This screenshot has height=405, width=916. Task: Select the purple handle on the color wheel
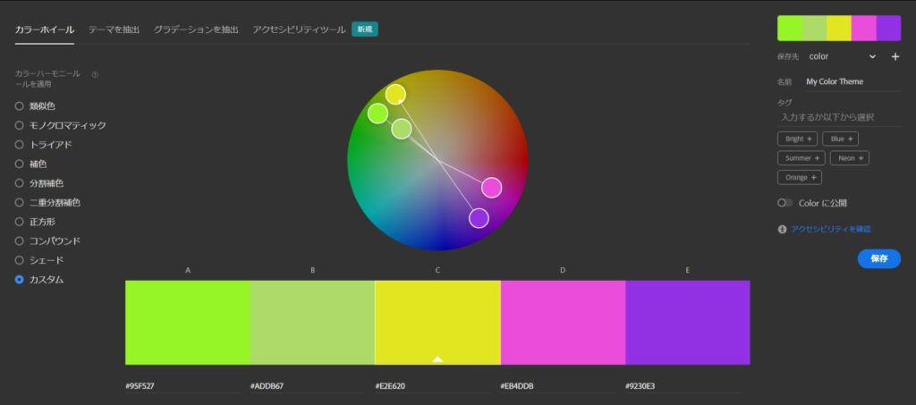point(479,217)
